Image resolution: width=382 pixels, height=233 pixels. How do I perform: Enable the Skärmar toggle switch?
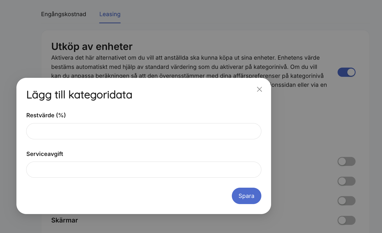click(346, 220)
